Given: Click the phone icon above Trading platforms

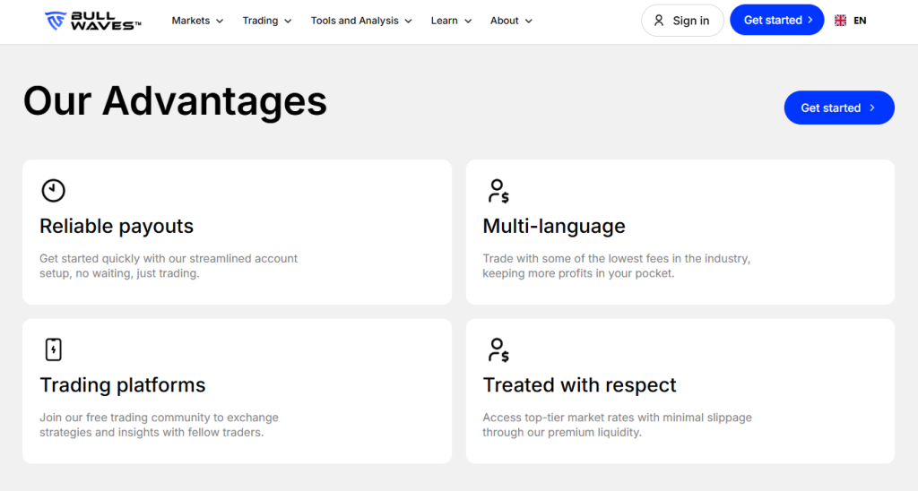Looking at the screenshot, I should 54,349.
